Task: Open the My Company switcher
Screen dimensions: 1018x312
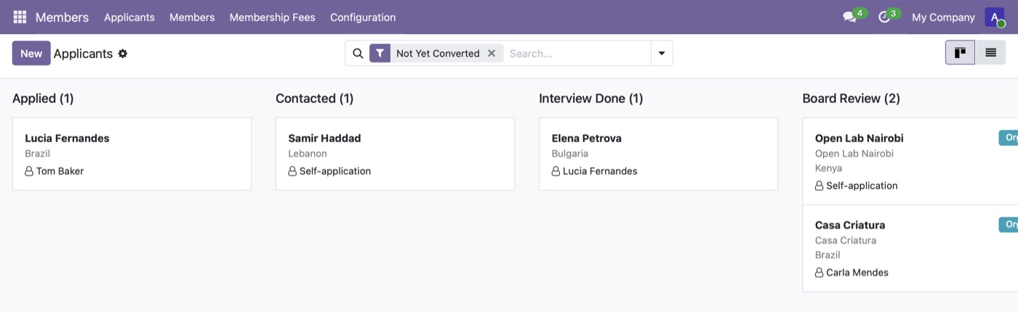Action: [x=943, y=17]
